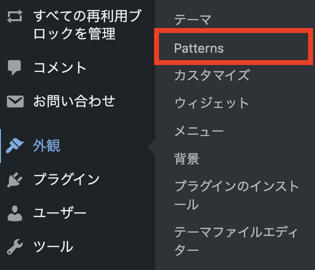Image resolution: width=315 pixels, height=270 pixels.
Task: Click the paintbrush icon for 外観
Action: [15, 146]
